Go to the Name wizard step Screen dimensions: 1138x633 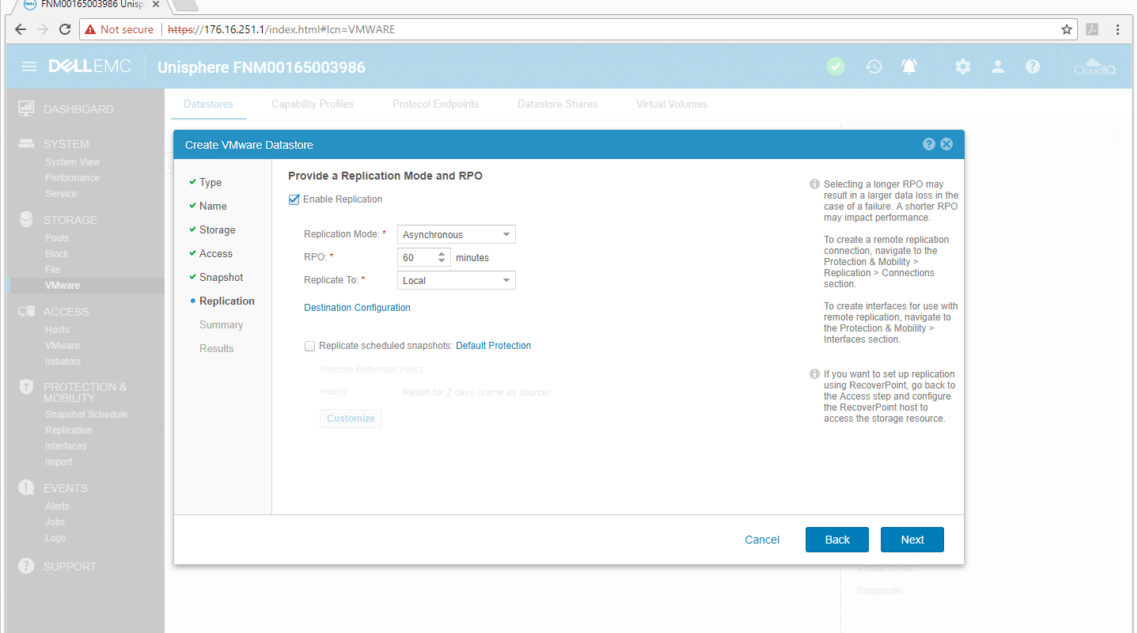click(x=213, y=206)
